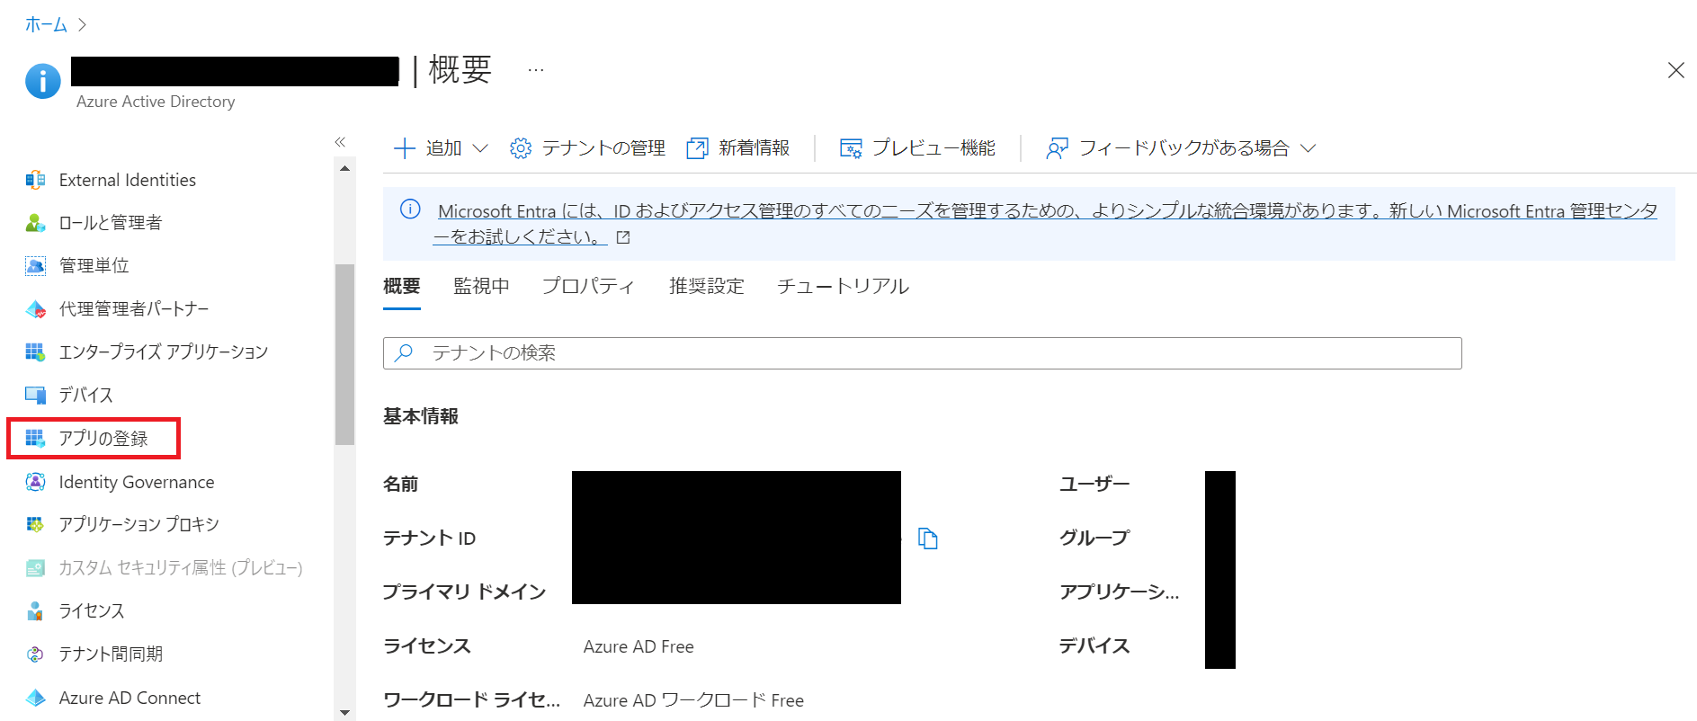Open the ellipsis more options menu
Viewport: 1697px width, 721px height.
pyautogui.click(x=536, y=70)
